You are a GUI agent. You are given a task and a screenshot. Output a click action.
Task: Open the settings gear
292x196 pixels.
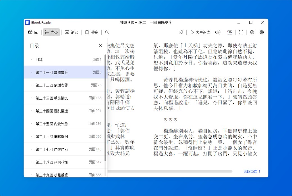[252, 32]
